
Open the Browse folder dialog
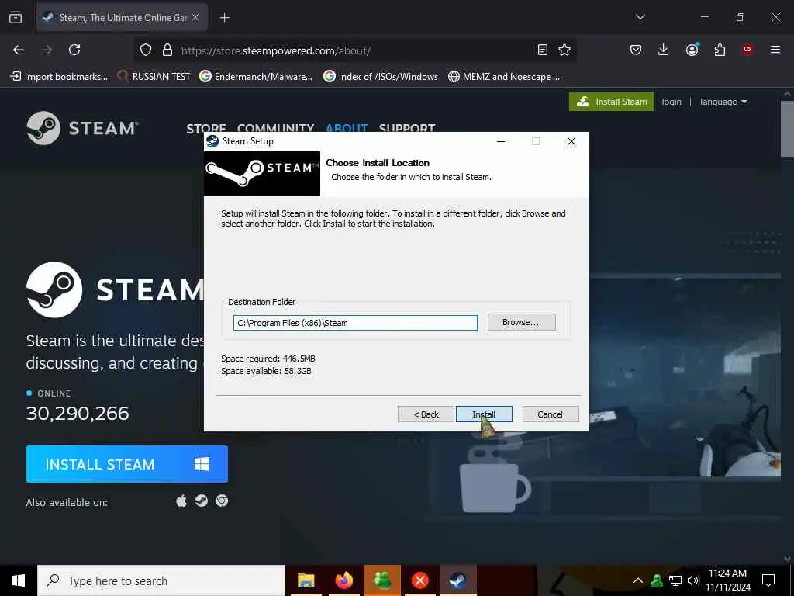[521, 322]
